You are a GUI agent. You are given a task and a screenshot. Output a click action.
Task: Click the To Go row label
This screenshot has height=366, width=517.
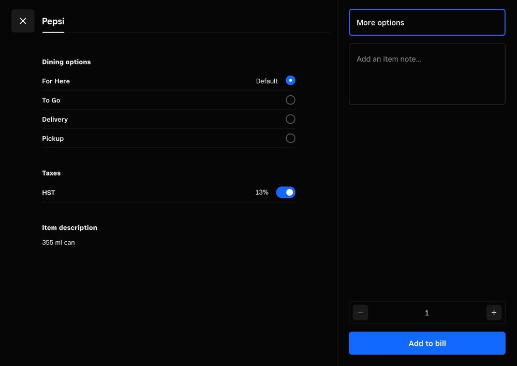point(51,100)
